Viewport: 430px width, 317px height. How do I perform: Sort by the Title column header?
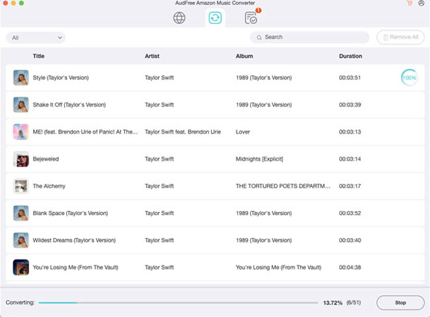pos(38,56)
